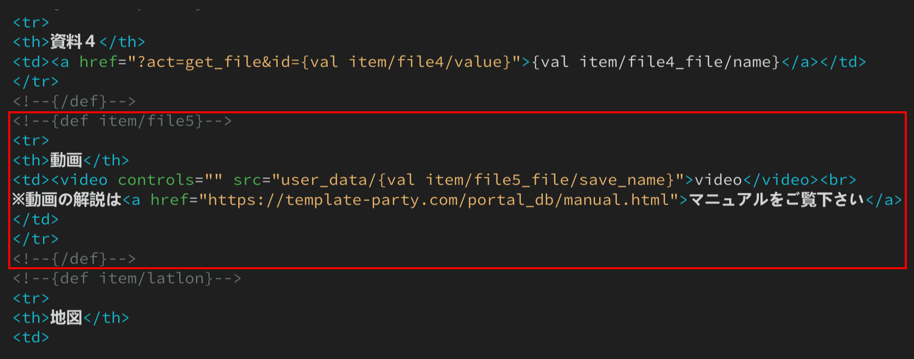Viewport: 914px width, 359px height.
Task: Click the br tag after video
Action: click(839, 180)
